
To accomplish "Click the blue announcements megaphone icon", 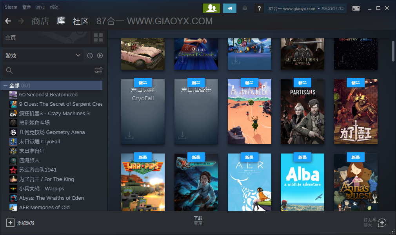I will tap(230, 8).
